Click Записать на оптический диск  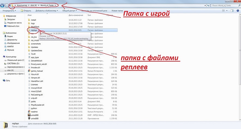click(x=94, y=11)
